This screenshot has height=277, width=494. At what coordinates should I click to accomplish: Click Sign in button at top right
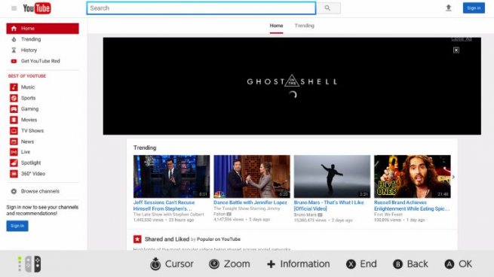point(474,8)
